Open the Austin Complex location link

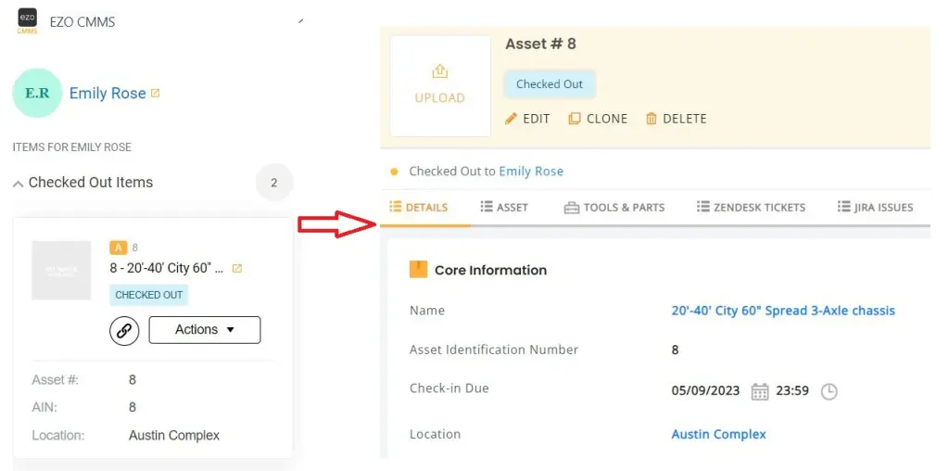[718, 434]
